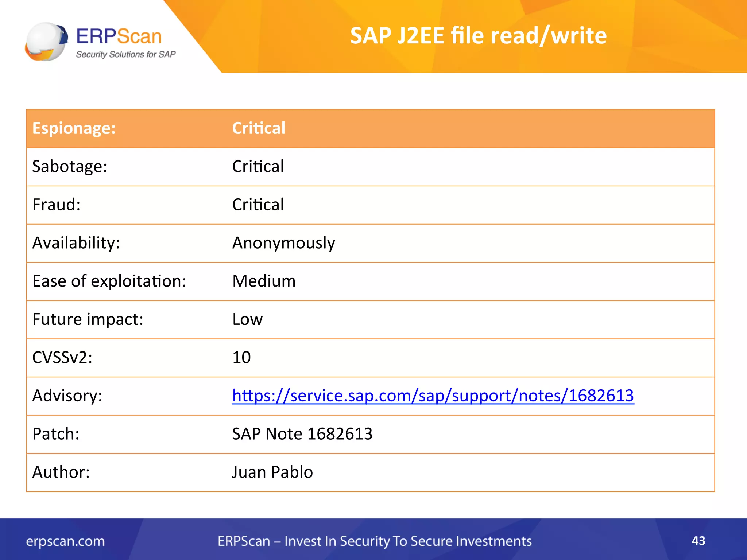Select the 'Espionage:' header cell
Image resolution: width=747 pixels, height=560 pixels.
74,128
